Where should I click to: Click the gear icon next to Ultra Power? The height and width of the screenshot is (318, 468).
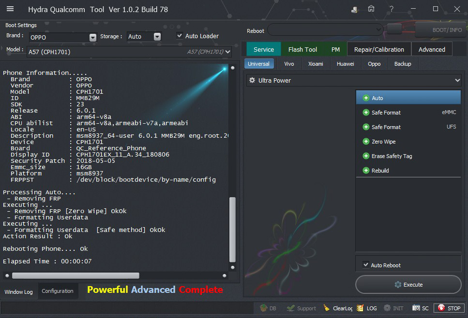point(252,81)
